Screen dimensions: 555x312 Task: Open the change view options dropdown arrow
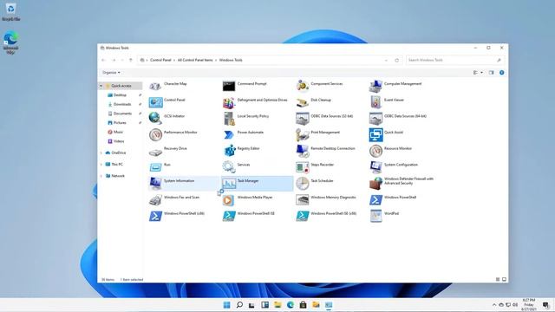(x=482, y=73)
